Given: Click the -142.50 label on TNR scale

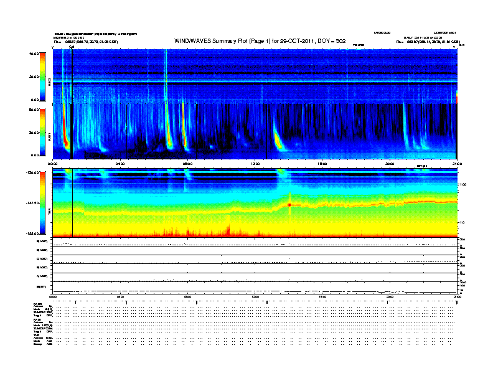Looking at the screenshot, I should (x=32, y=203).
